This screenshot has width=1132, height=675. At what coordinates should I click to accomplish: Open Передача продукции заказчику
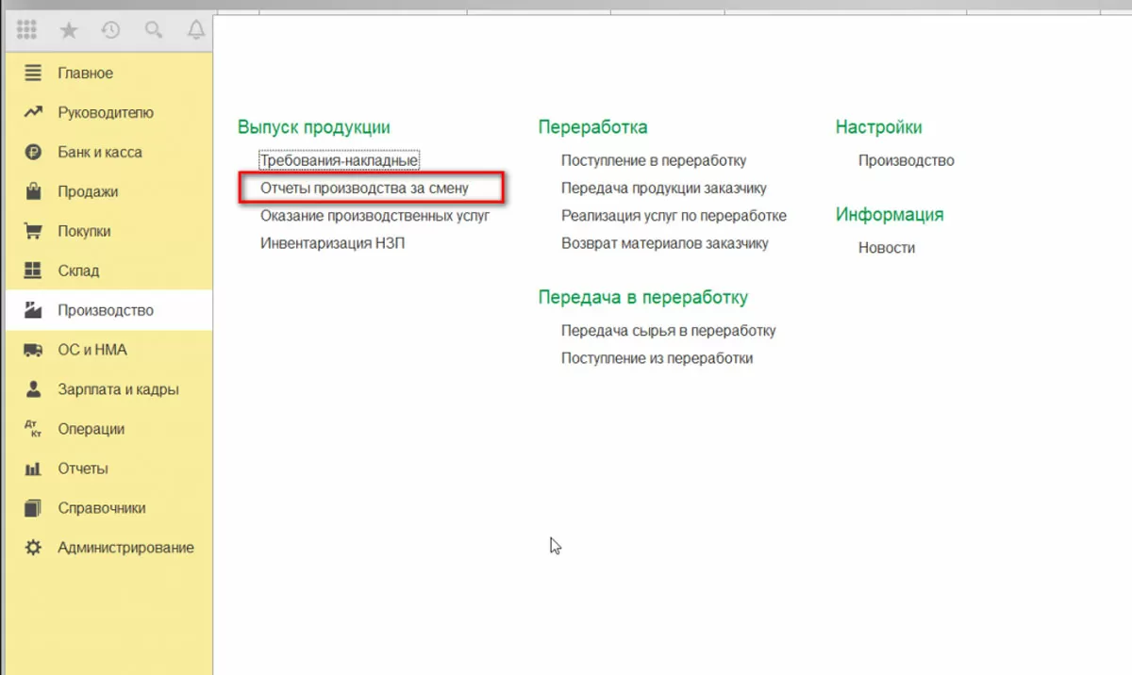664,189
